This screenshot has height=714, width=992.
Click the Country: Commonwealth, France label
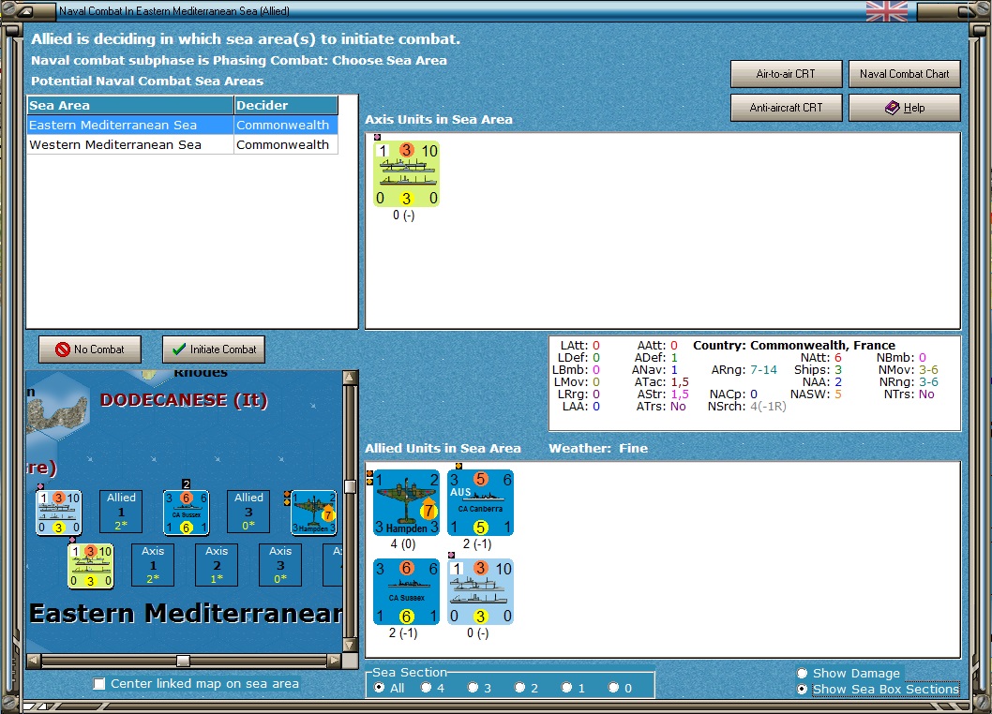tap(794, 346)
